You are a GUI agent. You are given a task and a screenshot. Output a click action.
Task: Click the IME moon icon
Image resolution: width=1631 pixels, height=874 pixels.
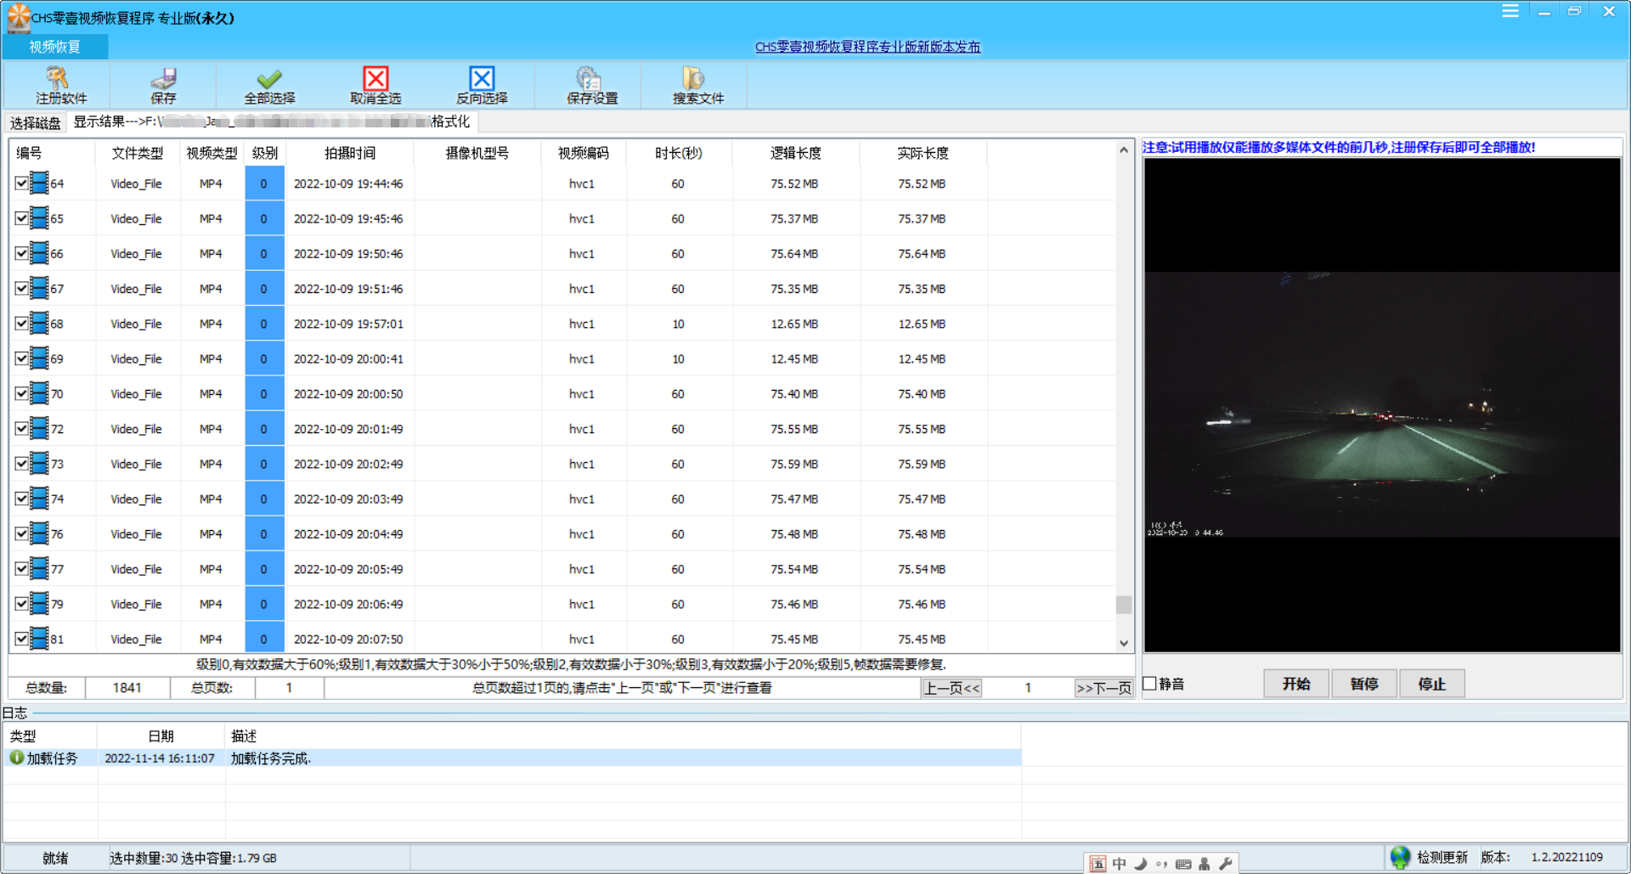(1141, 864)
